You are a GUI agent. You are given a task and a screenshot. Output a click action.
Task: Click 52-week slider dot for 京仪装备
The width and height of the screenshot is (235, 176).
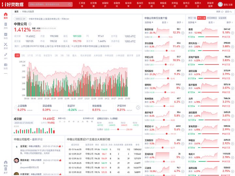(x=166, y=51)
